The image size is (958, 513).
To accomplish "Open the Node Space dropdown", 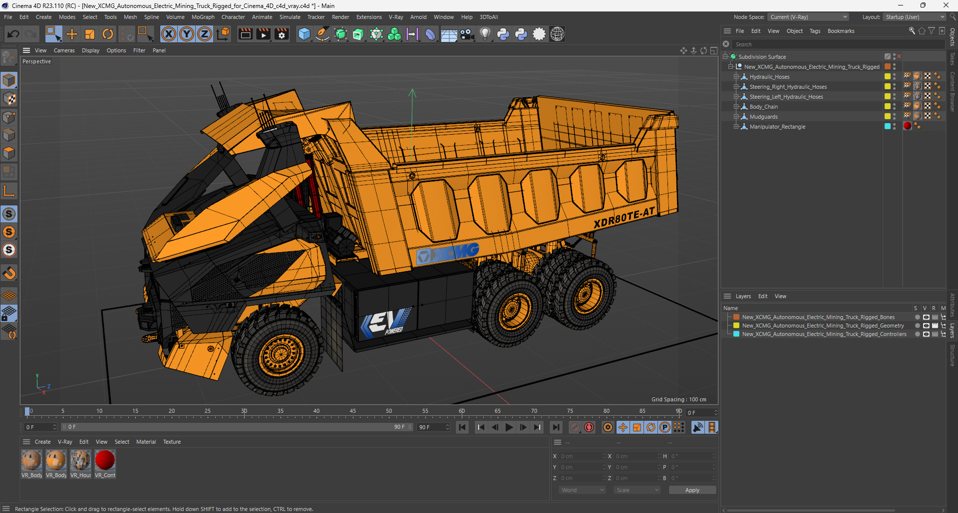I will coord(808,17).
